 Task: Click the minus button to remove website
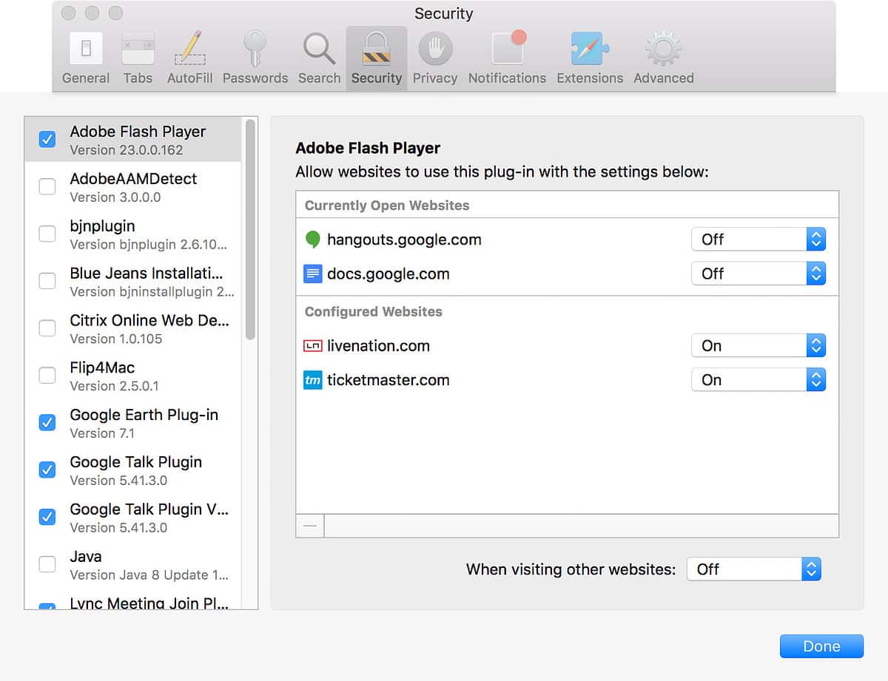pyautogui.click(x=310, y=526)
